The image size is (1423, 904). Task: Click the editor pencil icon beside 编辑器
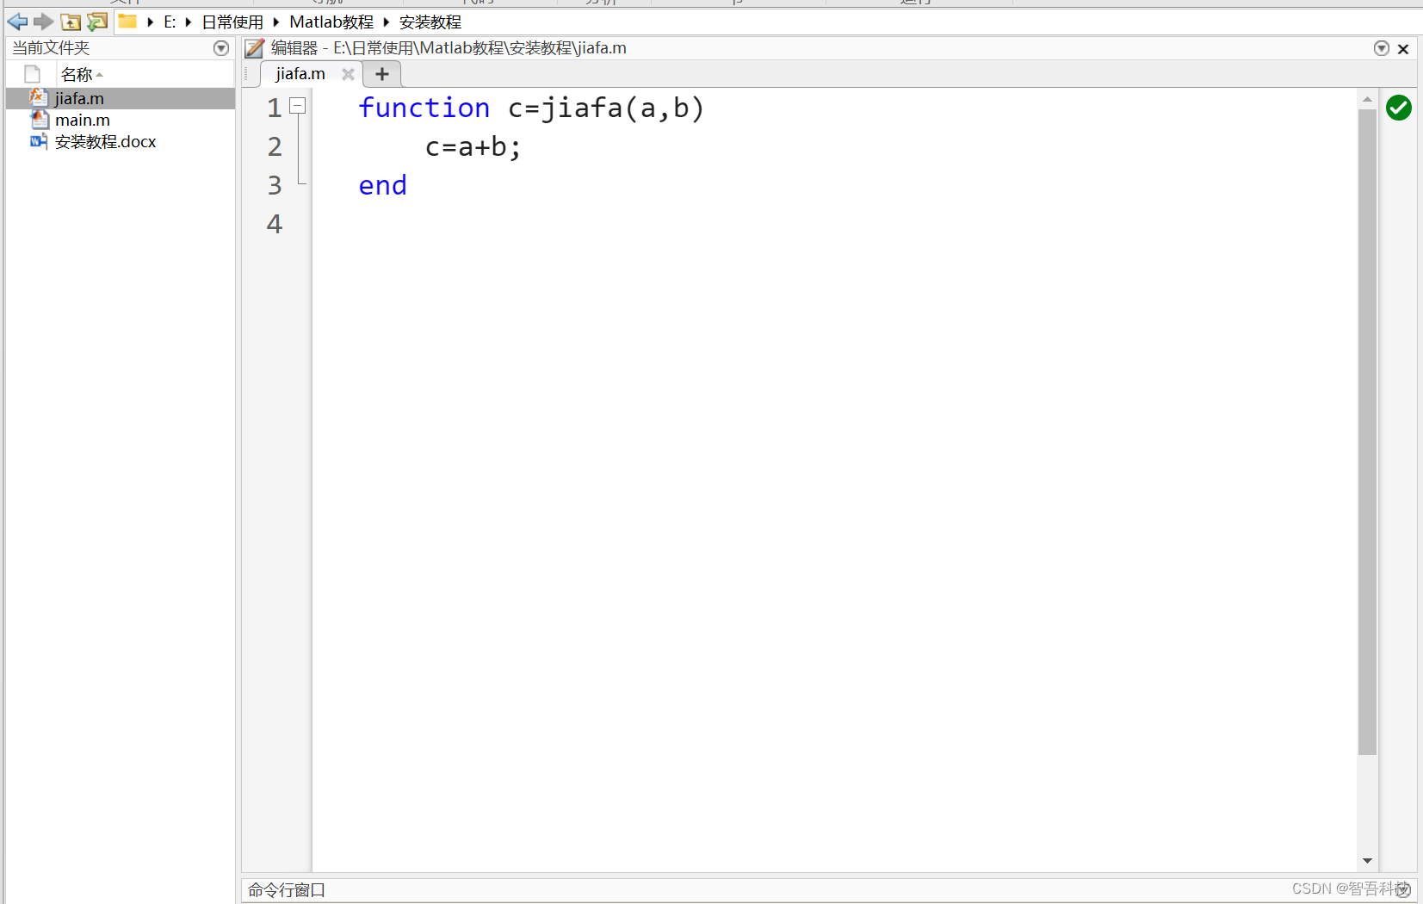click(254, 48)
